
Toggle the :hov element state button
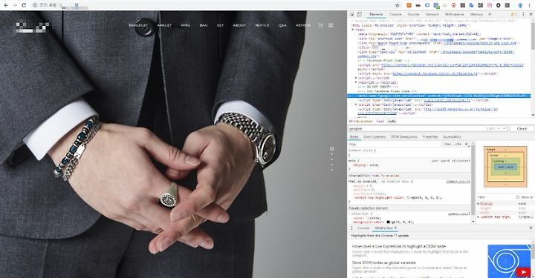[447, 145]
